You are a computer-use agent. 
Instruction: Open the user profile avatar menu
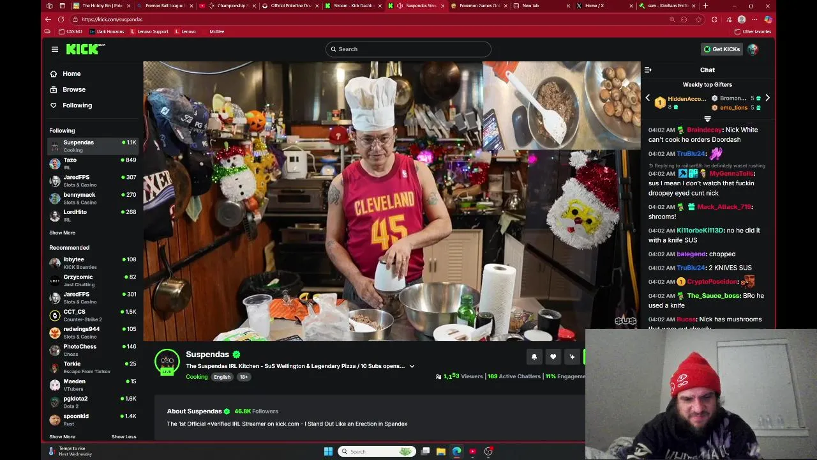tap(753, 49)
